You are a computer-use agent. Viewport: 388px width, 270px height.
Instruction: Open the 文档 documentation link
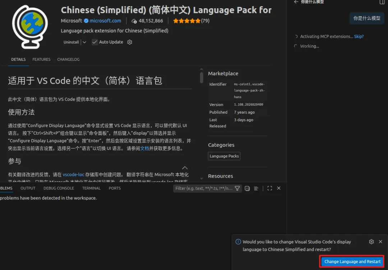[x=144, y=148]
